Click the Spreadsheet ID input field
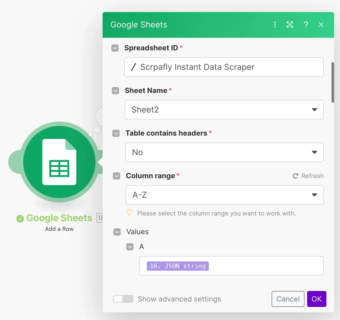Image resolution: width=340 pixels, height=320 pixels. click(224, 67)
